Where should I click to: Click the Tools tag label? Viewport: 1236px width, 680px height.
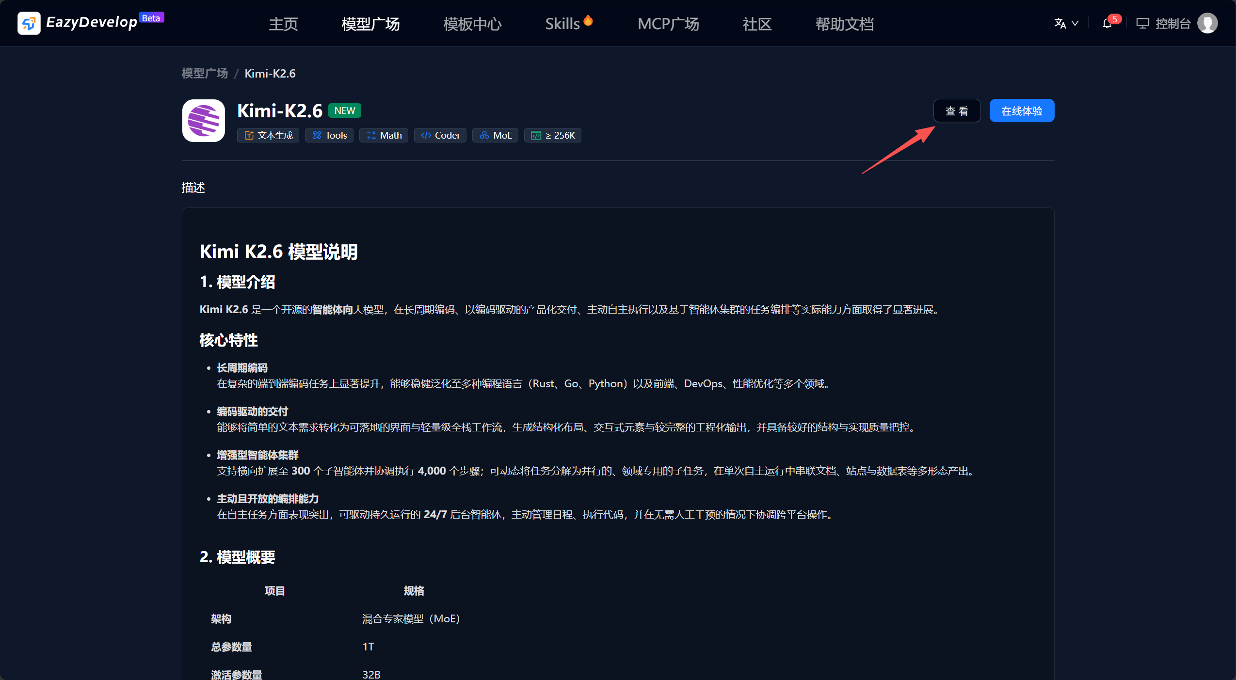coord(336,135)
